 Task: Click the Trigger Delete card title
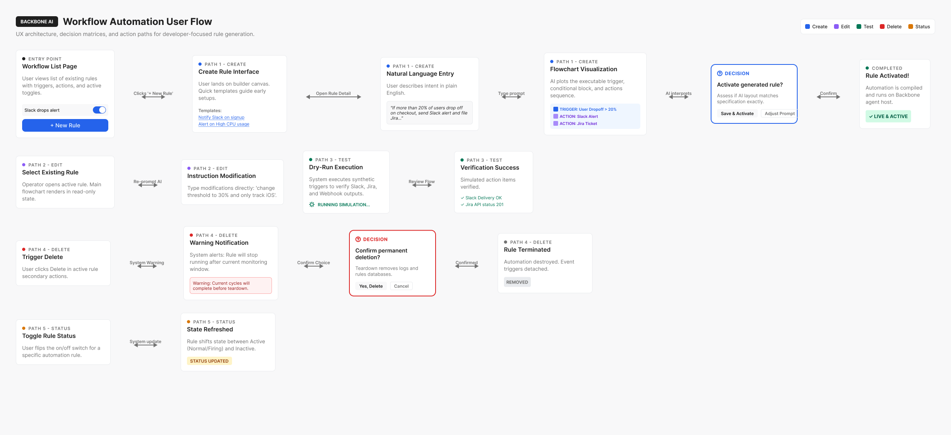(42, 257)
